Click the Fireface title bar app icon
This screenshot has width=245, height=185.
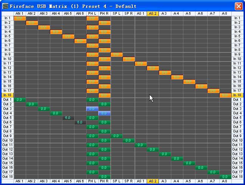tap(5, 6)
